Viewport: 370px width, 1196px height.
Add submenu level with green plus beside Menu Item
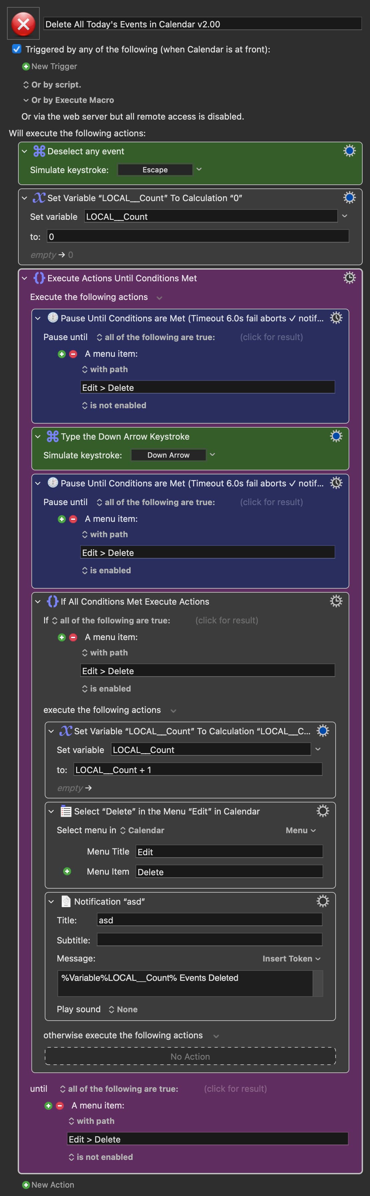click(67, 871)
